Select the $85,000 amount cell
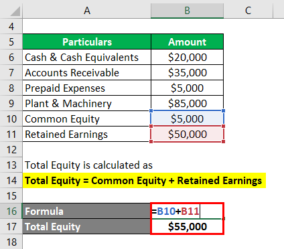Screen dimensions: 284x249 tap(187, 103)
